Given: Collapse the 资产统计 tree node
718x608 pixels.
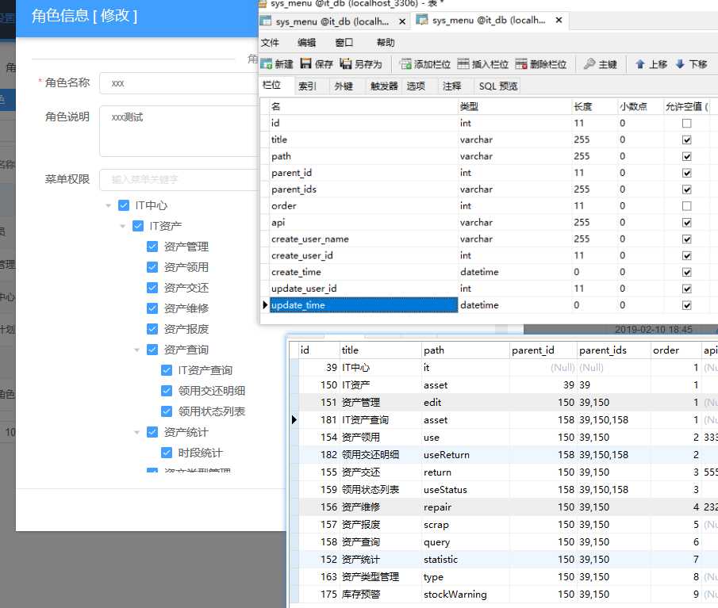Looking at the screenshot, I should click(136, 432).
